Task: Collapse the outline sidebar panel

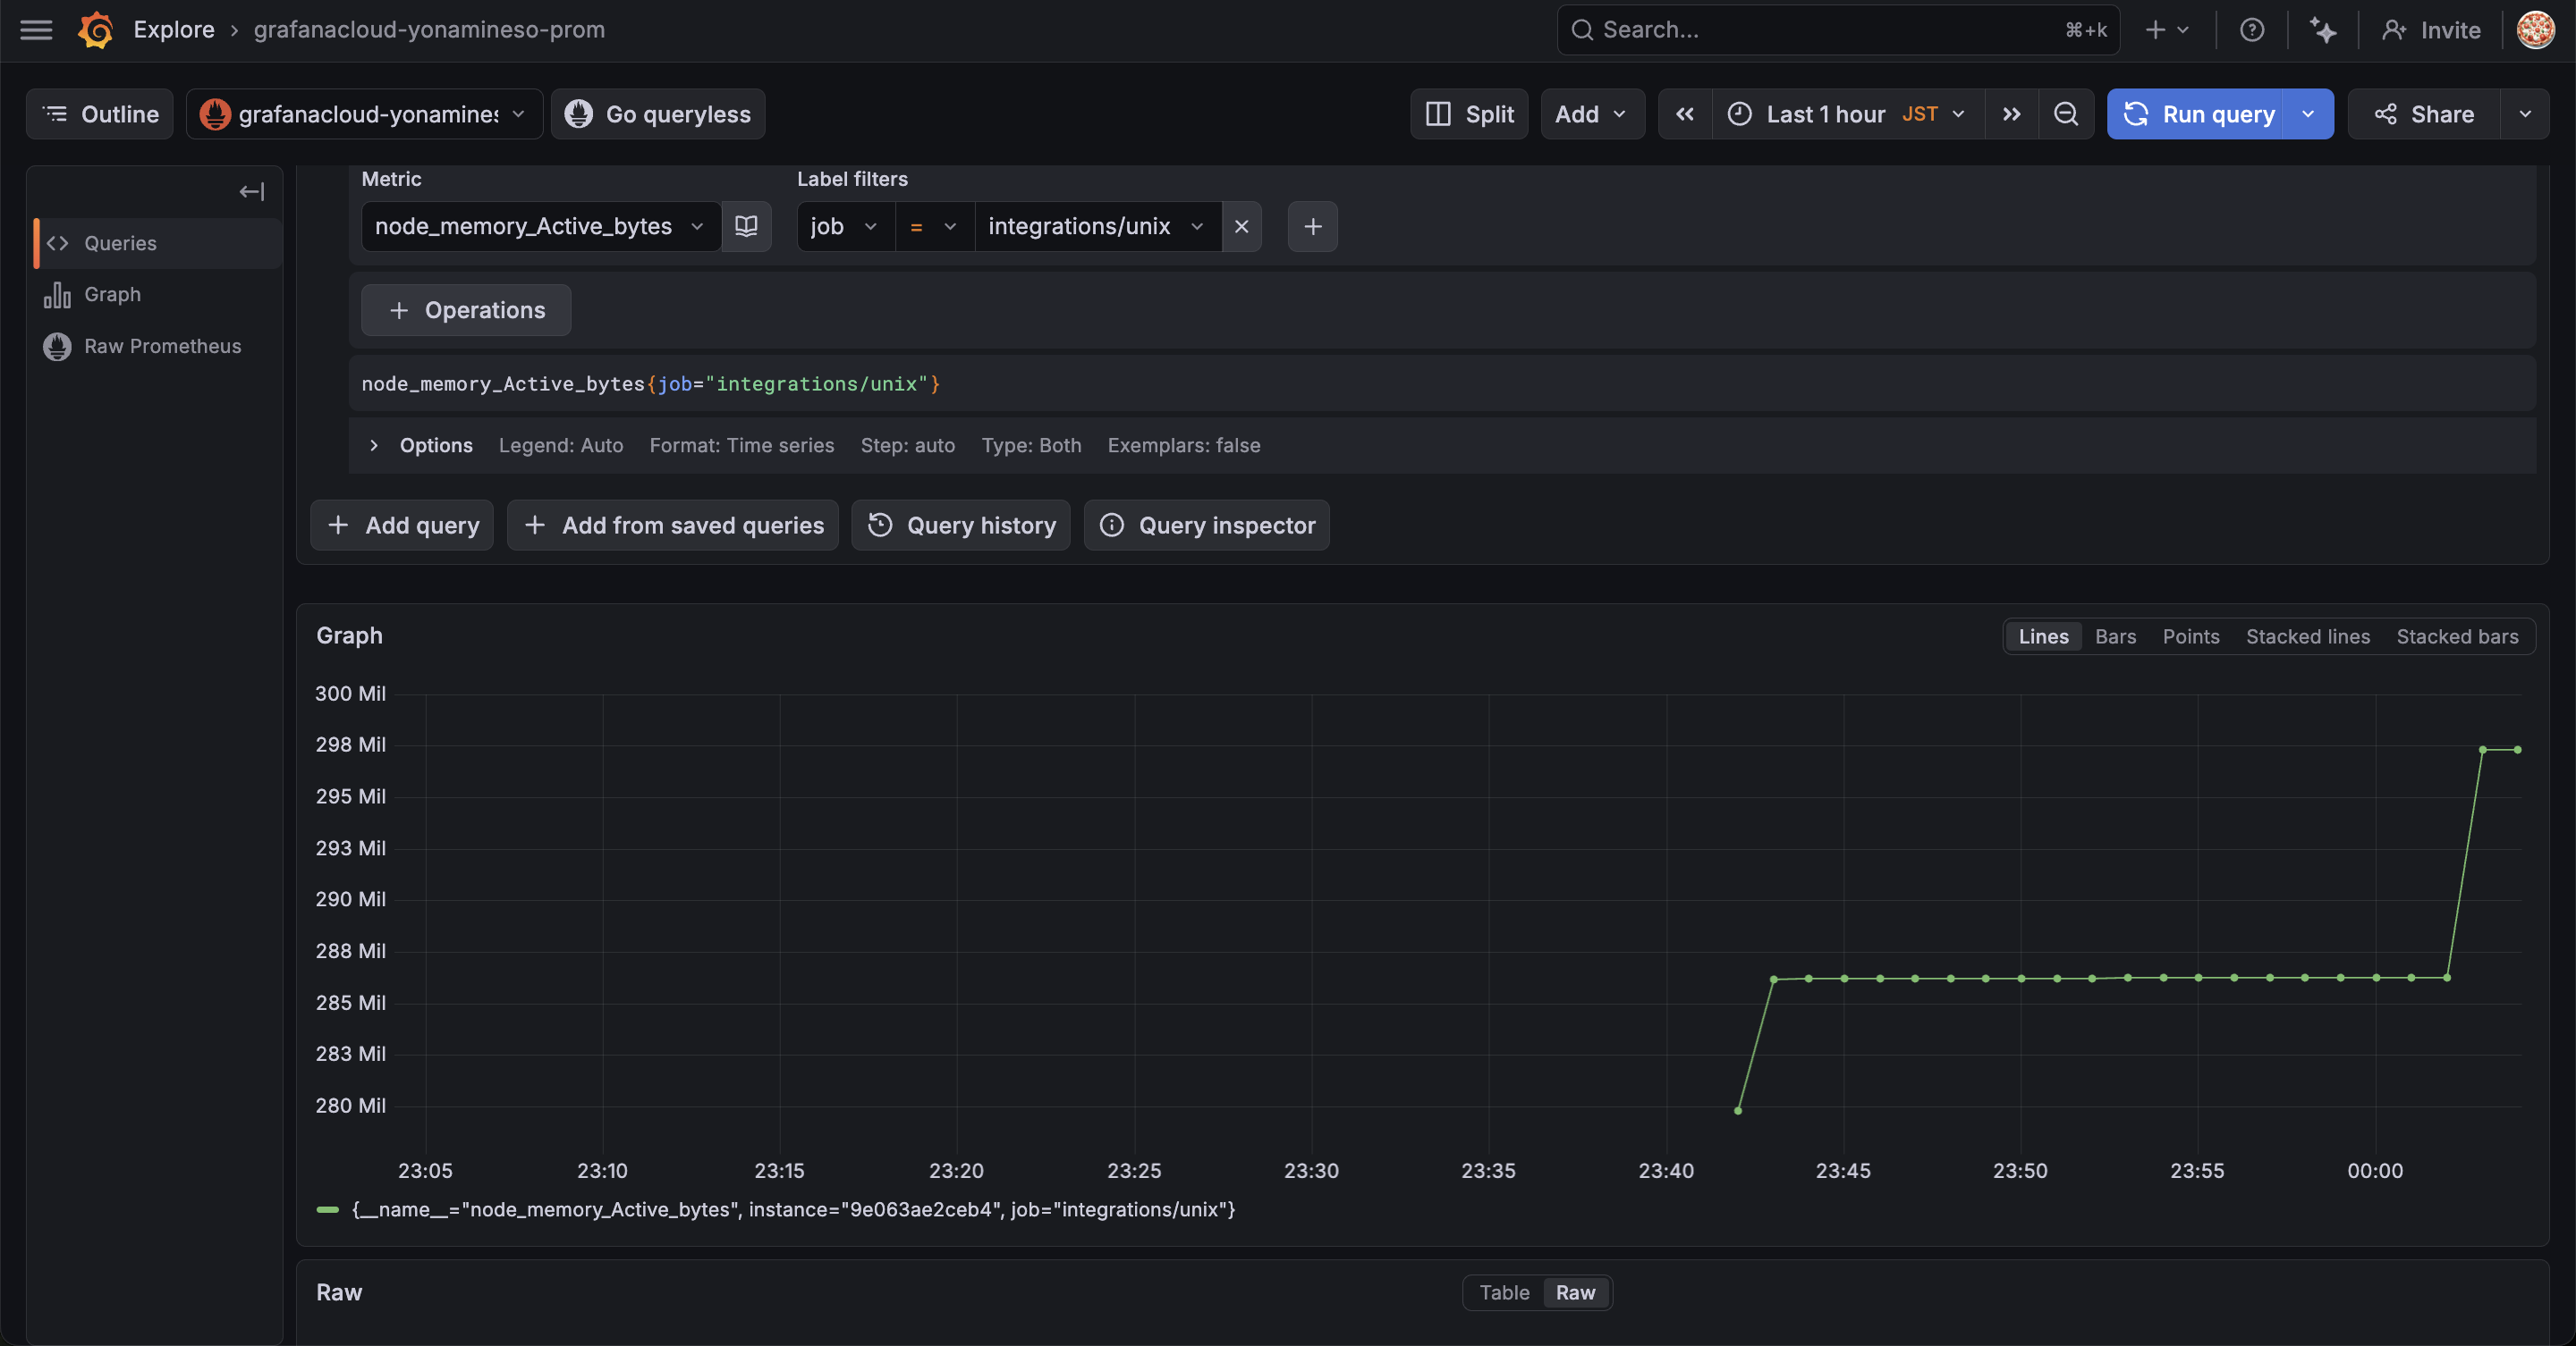Action: (252, 192)
